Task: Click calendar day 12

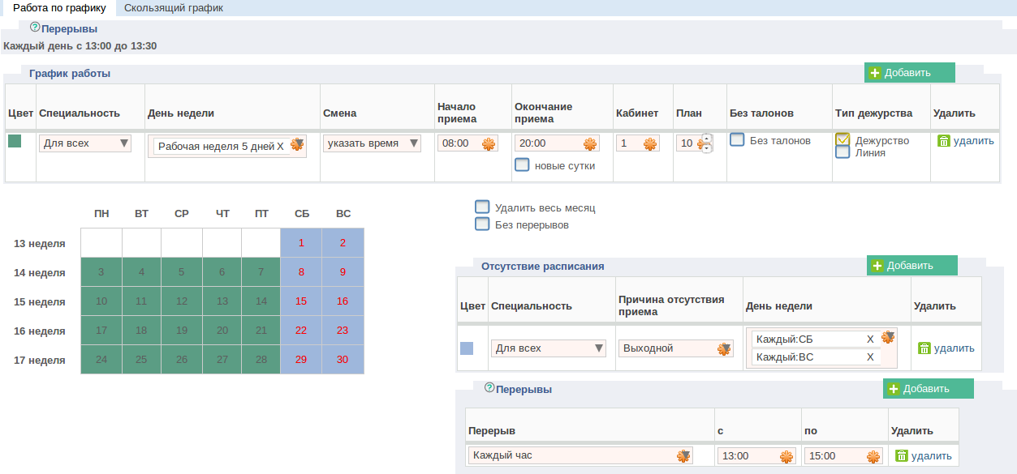Action: [181, 301]
